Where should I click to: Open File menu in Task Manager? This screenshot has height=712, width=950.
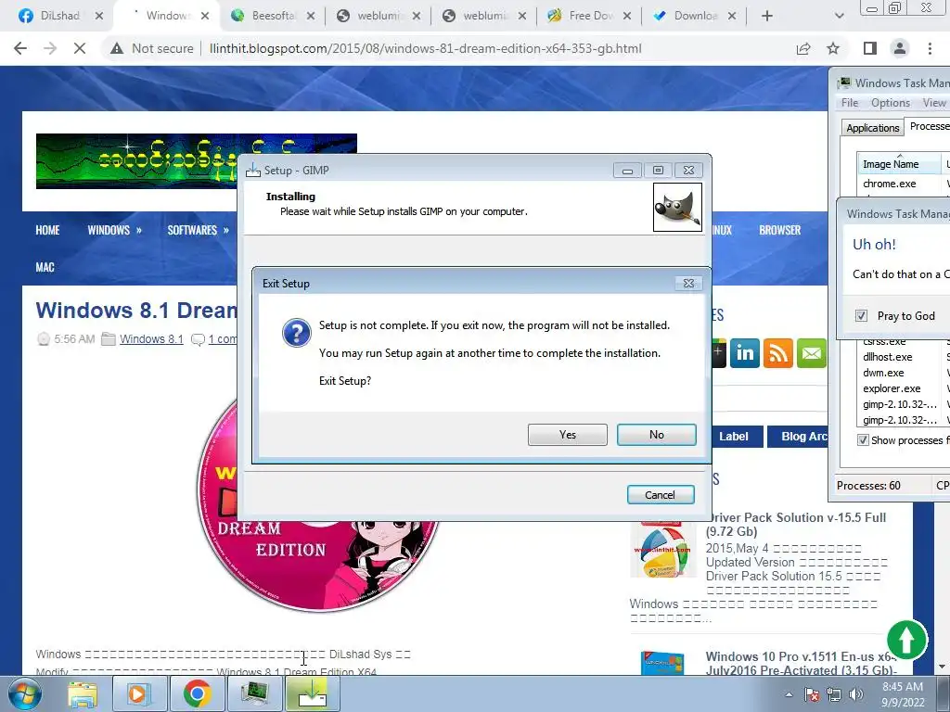click(850, 103)
